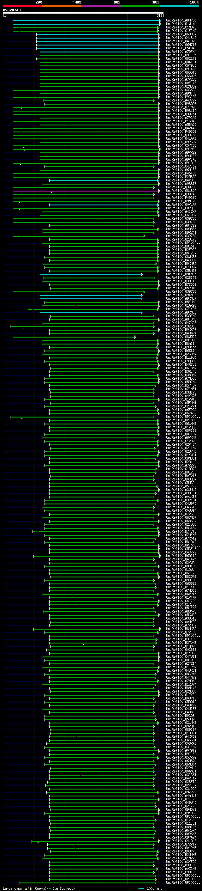This screenshot has height=891, width=202.
Task: Open hit UniRef100_A6HYD5
Action: coord(181,21)
